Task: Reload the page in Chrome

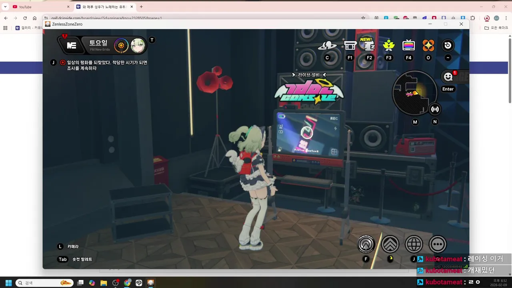Action: [x=25, y=18]
